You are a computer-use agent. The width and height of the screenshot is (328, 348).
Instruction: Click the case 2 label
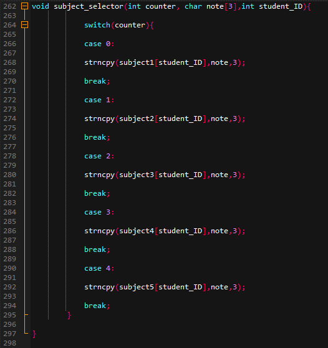tap(99, 156)
